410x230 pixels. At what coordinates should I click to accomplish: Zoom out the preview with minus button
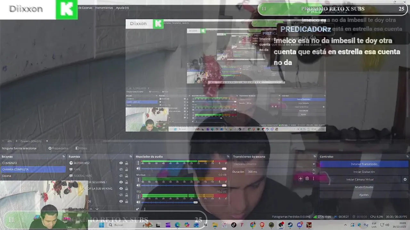[x=3, y=141]
